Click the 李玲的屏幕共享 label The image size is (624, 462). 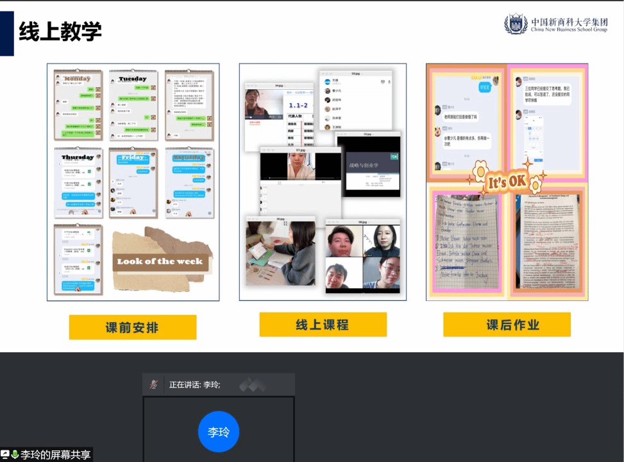pyautogui.click(x=56, y=455)
